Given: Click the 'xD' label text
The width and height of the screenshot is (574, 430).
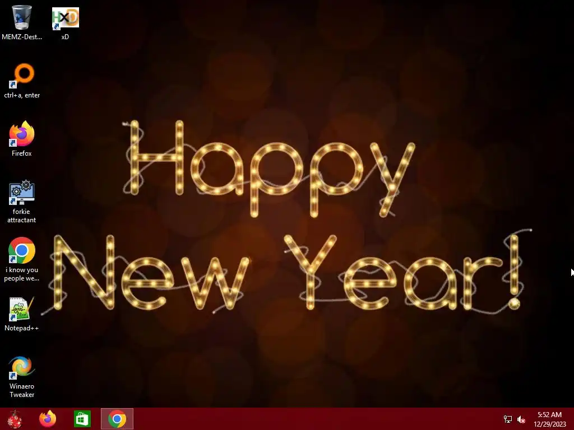Looking at the screenshot, I should point(65,36).
